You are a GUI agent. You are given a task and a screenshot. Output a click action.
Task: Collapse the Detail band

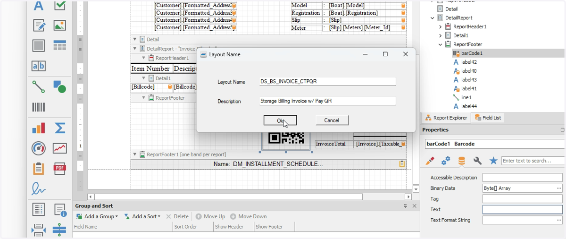135,40
